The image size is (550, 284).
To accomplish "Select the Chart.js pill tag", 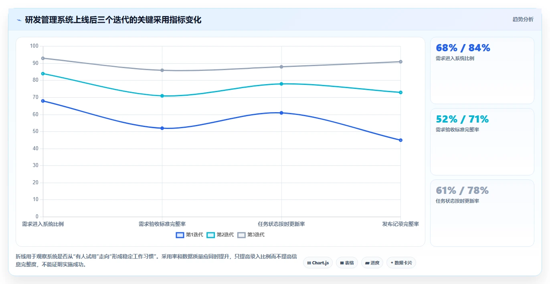I will [318, 263].
